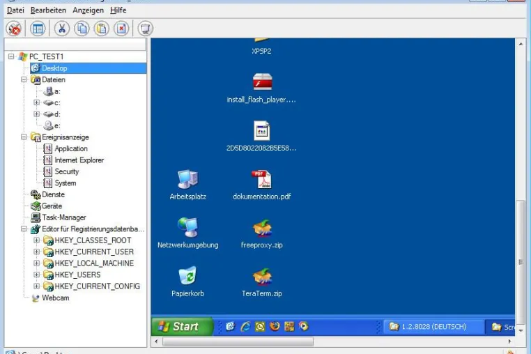Expand HKEY_LOCAL_MACHINE key

[x=36, y=263]
